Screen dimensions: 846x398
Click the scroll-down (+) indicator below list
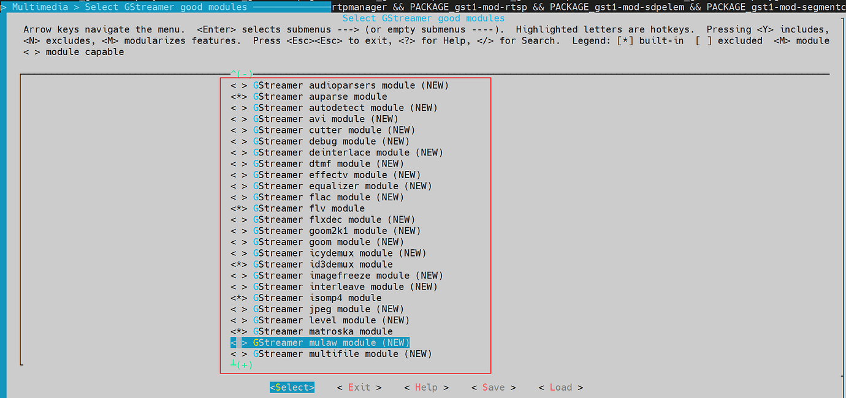[x=242, y=365]
